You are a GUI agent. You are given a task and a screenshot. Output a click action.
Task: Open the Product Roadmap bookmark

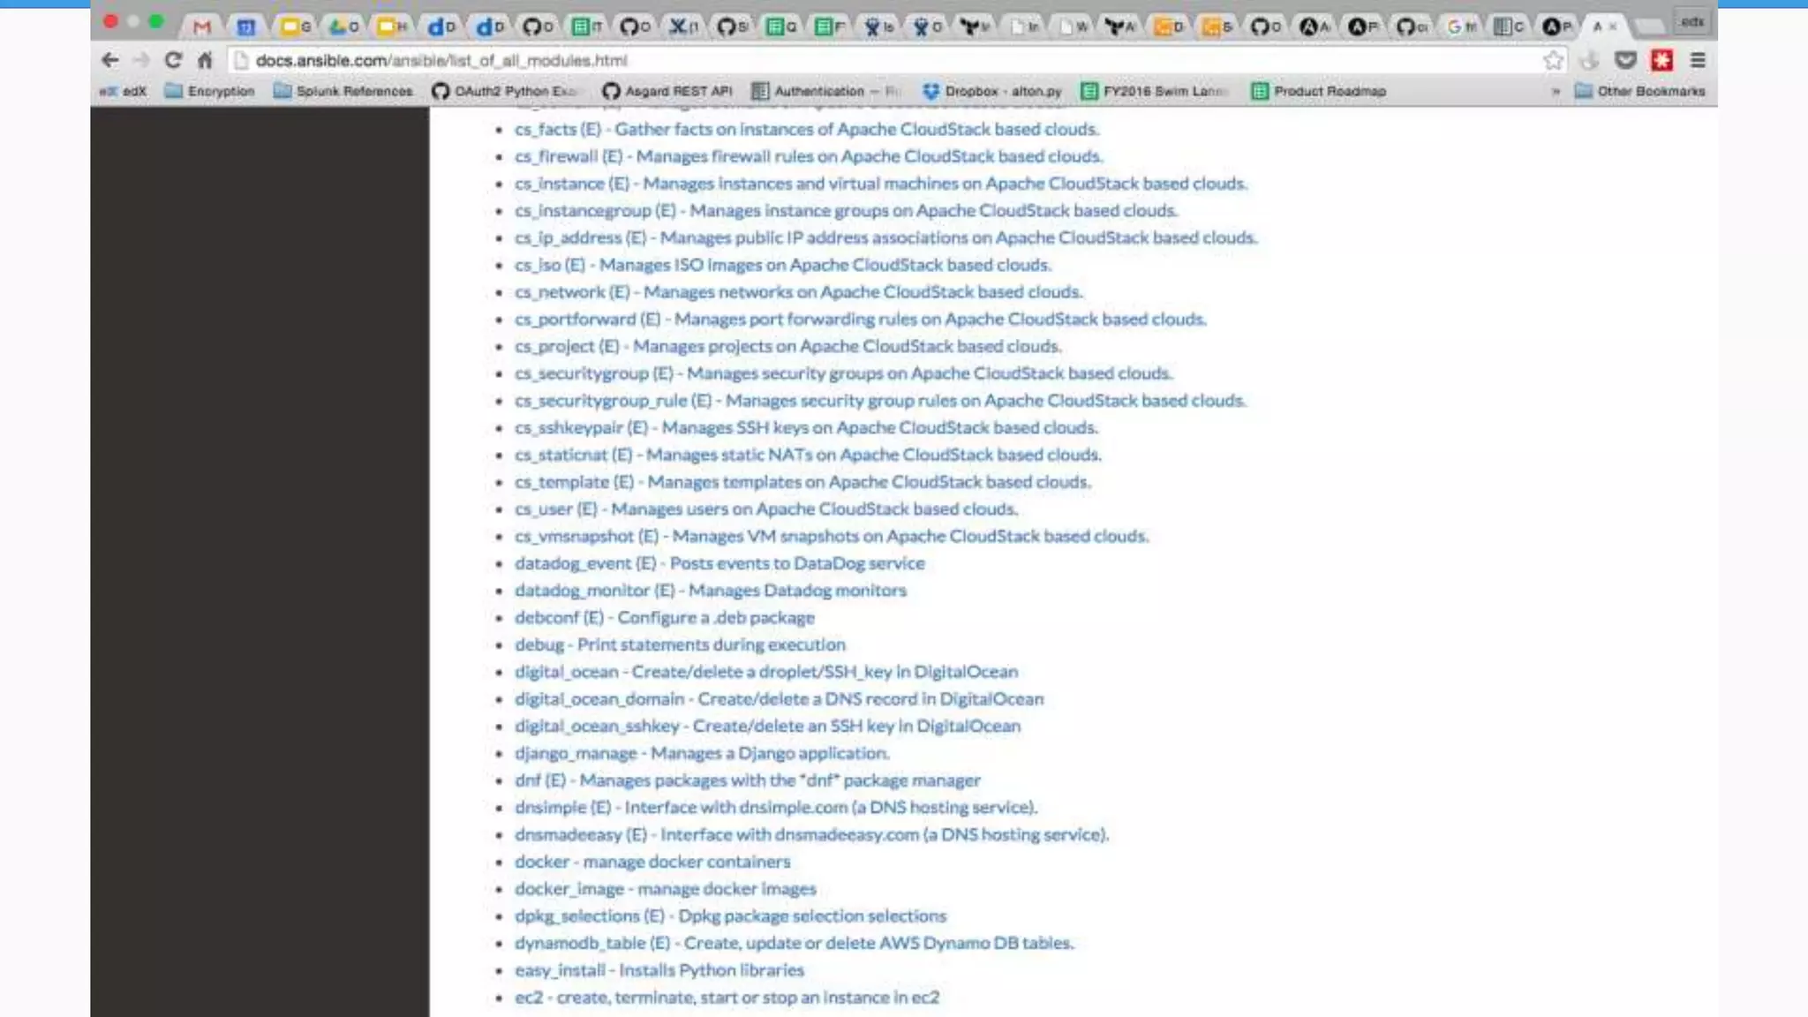[x=1319, y=91]
